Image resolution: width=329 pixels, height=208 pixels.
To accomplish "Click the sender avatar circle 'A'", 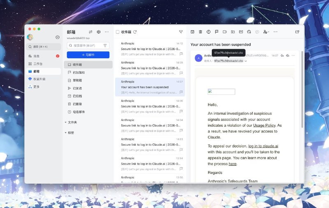I will coord(199,58).
